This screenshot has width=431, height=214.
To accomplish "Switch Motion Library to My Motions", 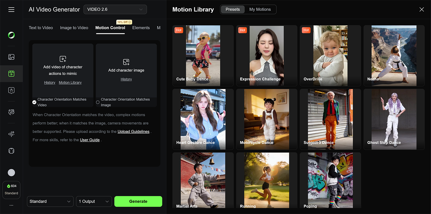I will click(260, 9).
